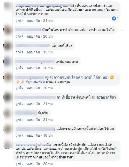
Task: Open avatar next to เฟสปลอมหรอ comment
Action: point(8,61)
